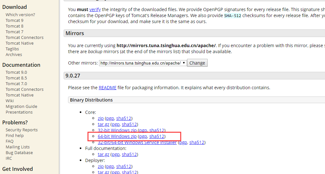The image size is (325, 174).
Task: Open pgp signature for Deployer zip
Action: pos(110,166)
